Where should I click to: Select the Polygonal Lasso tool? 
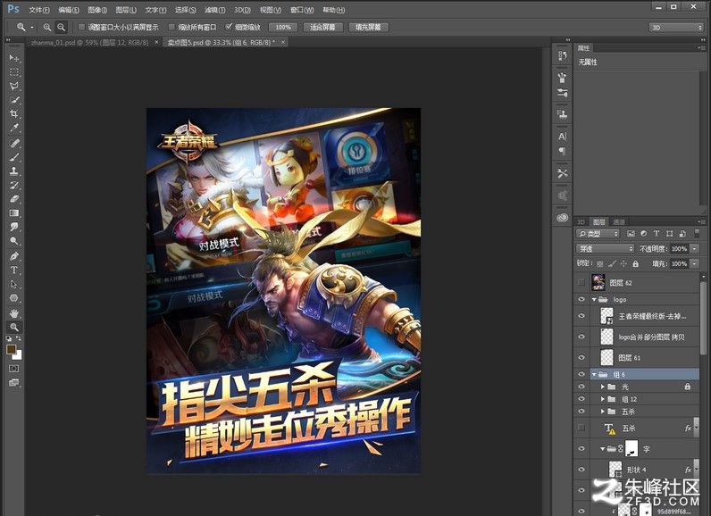click(x=14, y=86)
